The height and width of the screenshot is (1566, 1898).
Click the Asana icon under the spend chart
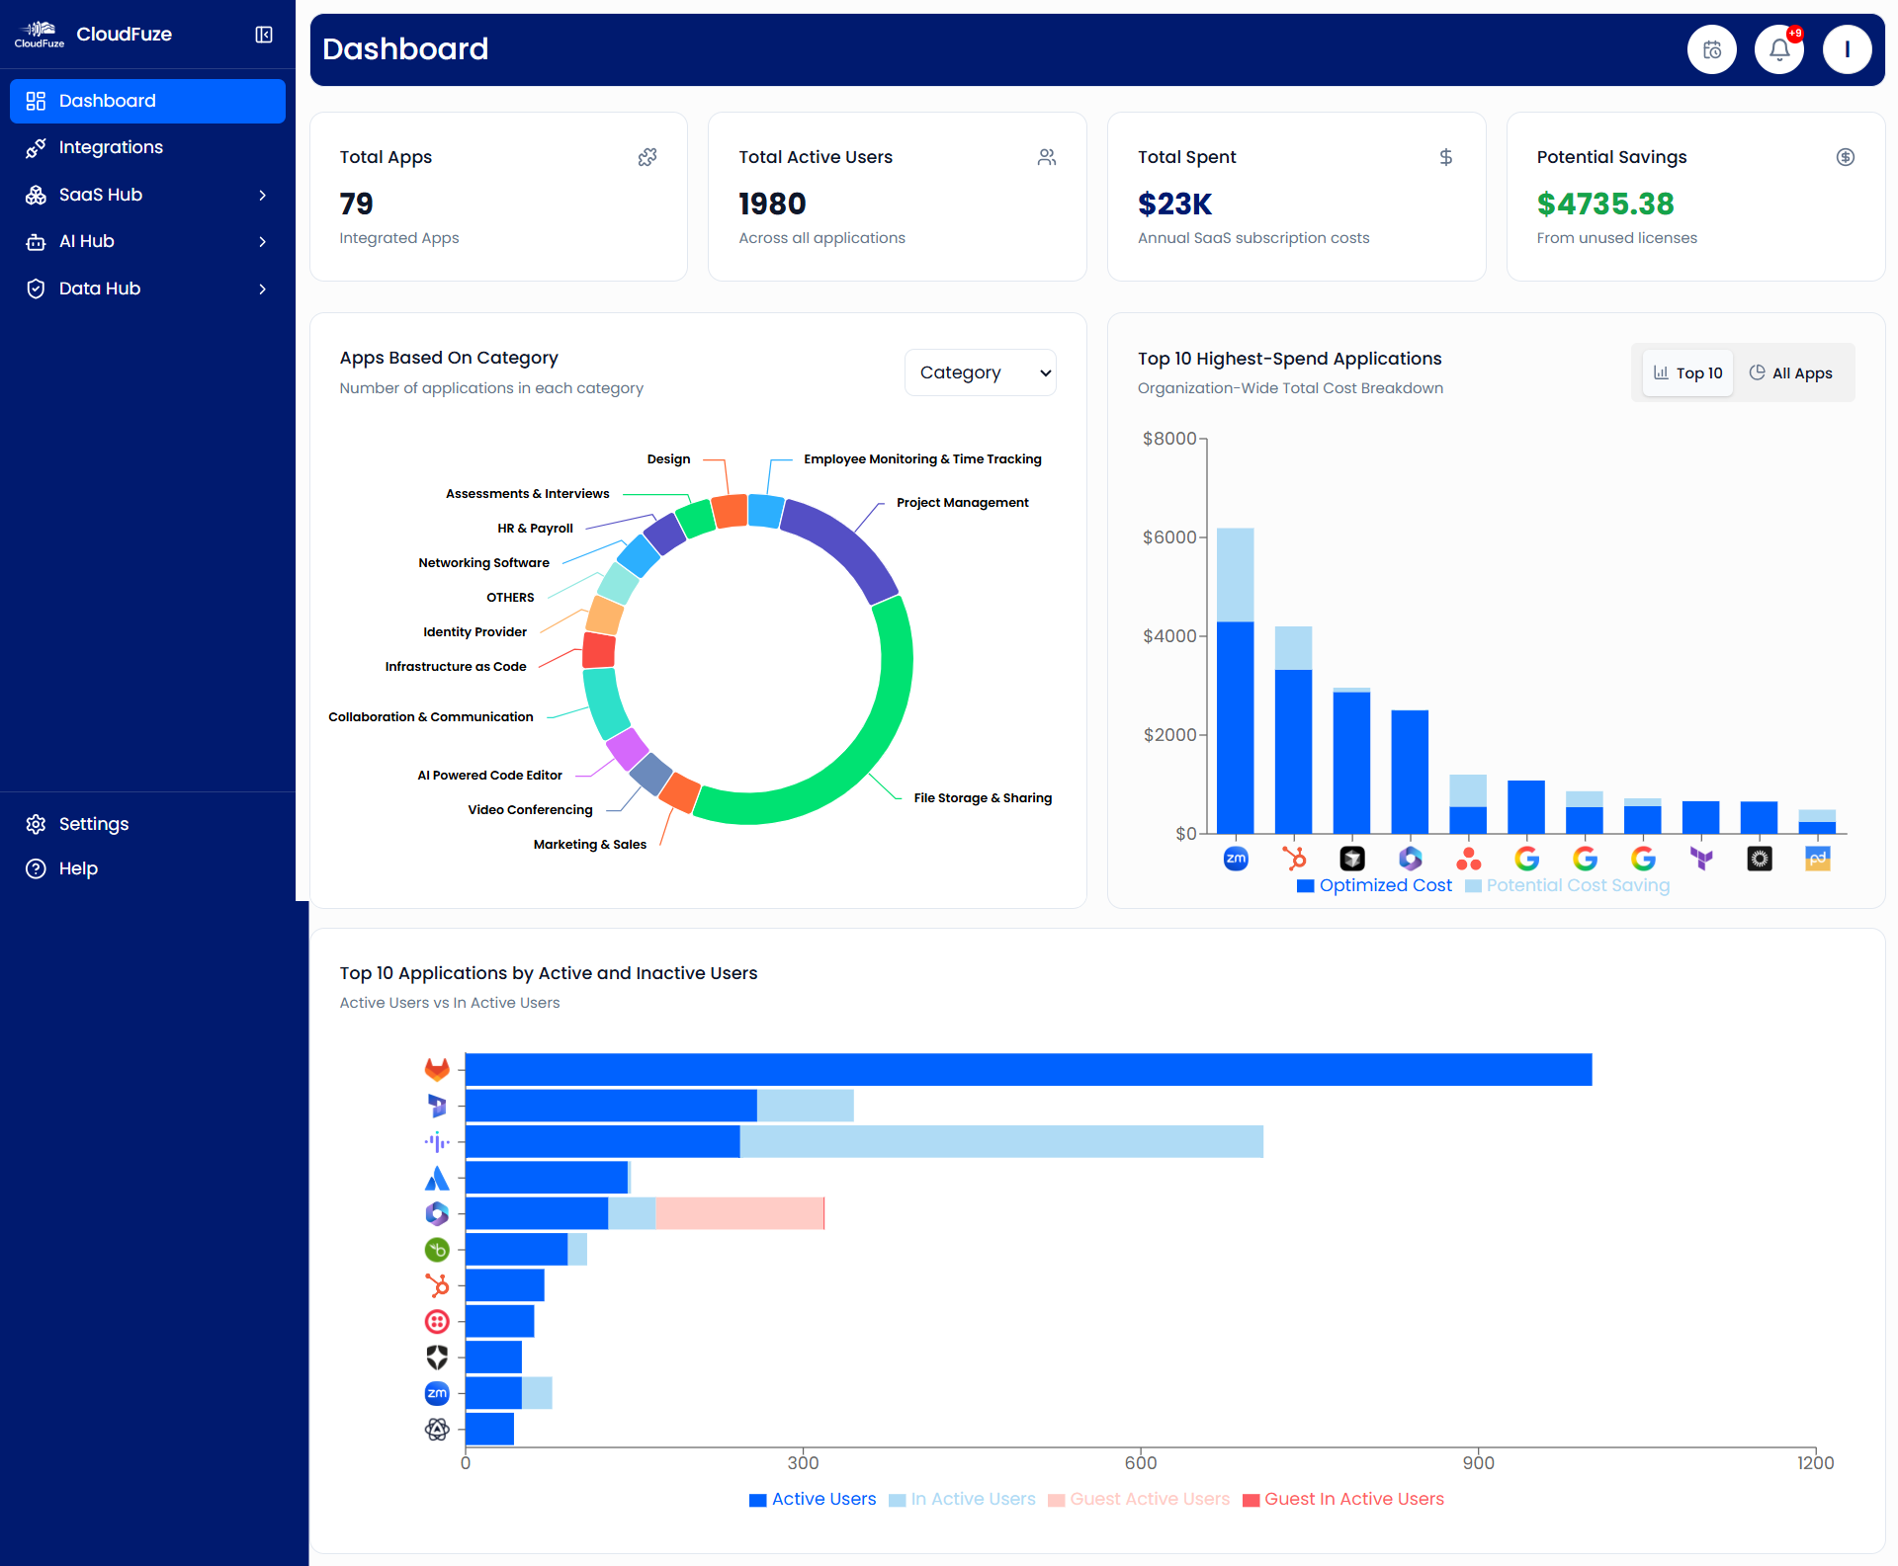(x=1469, y=859)
